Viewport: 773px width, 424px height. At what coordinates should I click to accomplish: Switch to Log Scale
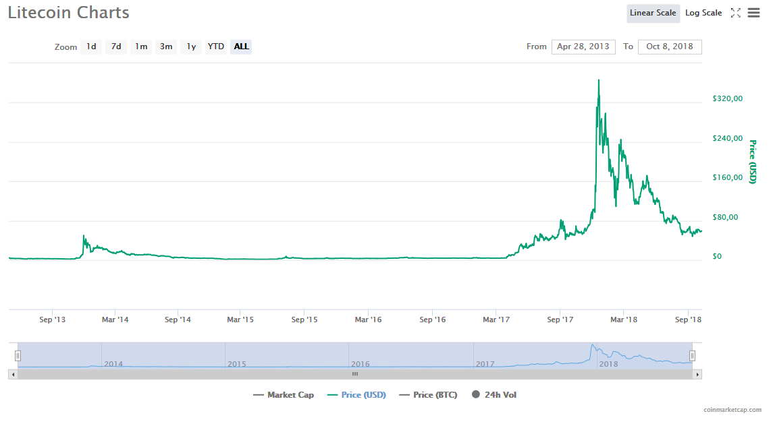(x=703, y=13)
